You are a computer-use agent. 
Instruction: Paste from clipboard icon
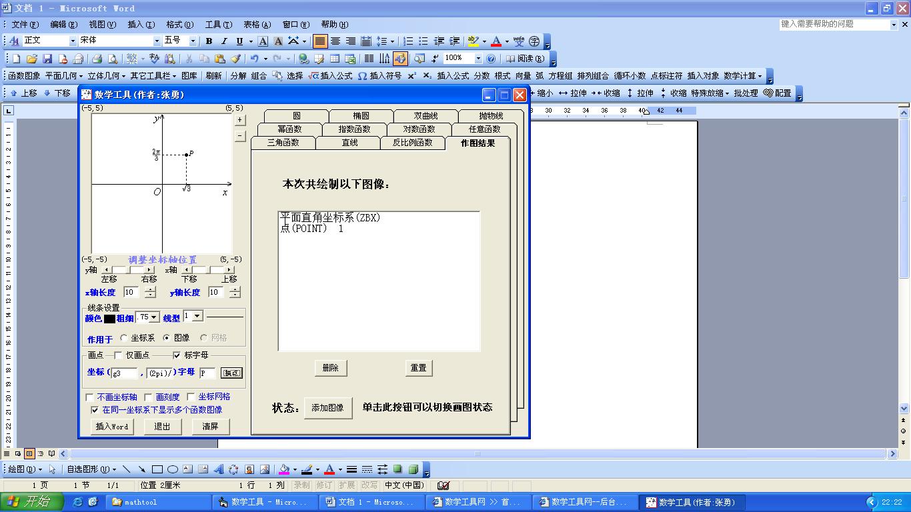click(x=219, y=59)
